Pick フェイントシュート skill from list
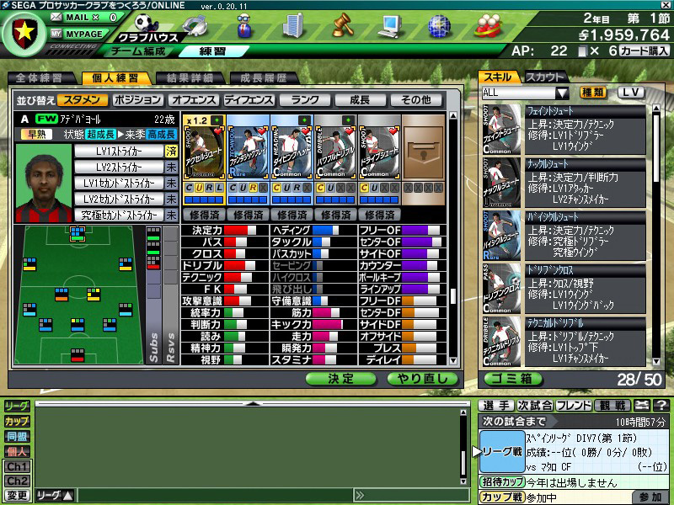 564,130
